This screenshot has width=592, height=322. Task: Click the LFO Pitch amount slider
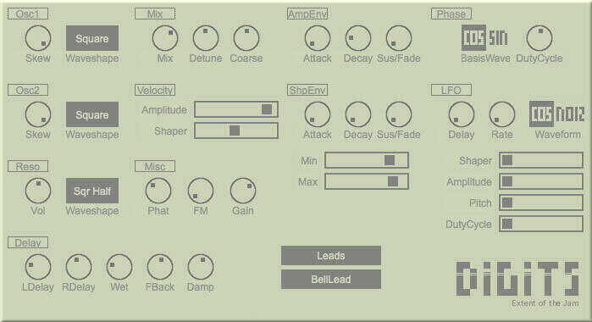(x=541, y=203)
